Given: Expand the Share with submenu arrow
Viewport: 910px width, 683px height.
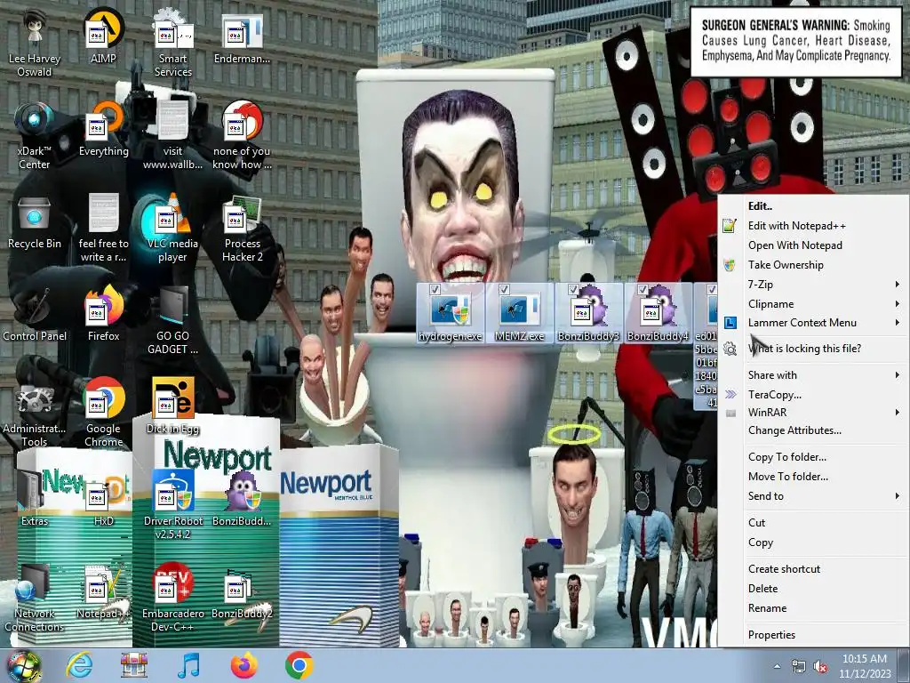Looking at the screenshot, I should 898,375.
